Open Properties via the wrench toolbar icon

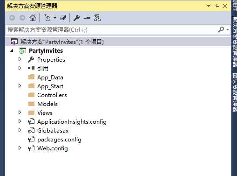(x=76, y=18)
